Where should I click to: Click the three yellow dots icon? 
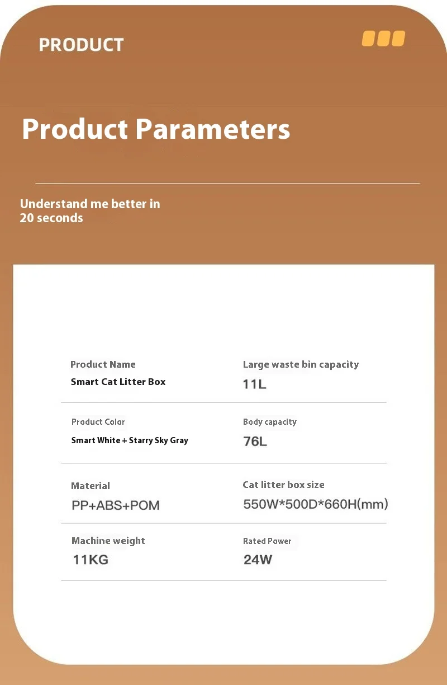(383, 39)
